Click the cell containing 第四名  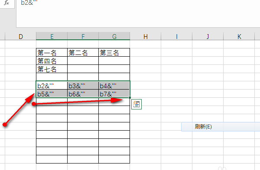coord(52,61)
